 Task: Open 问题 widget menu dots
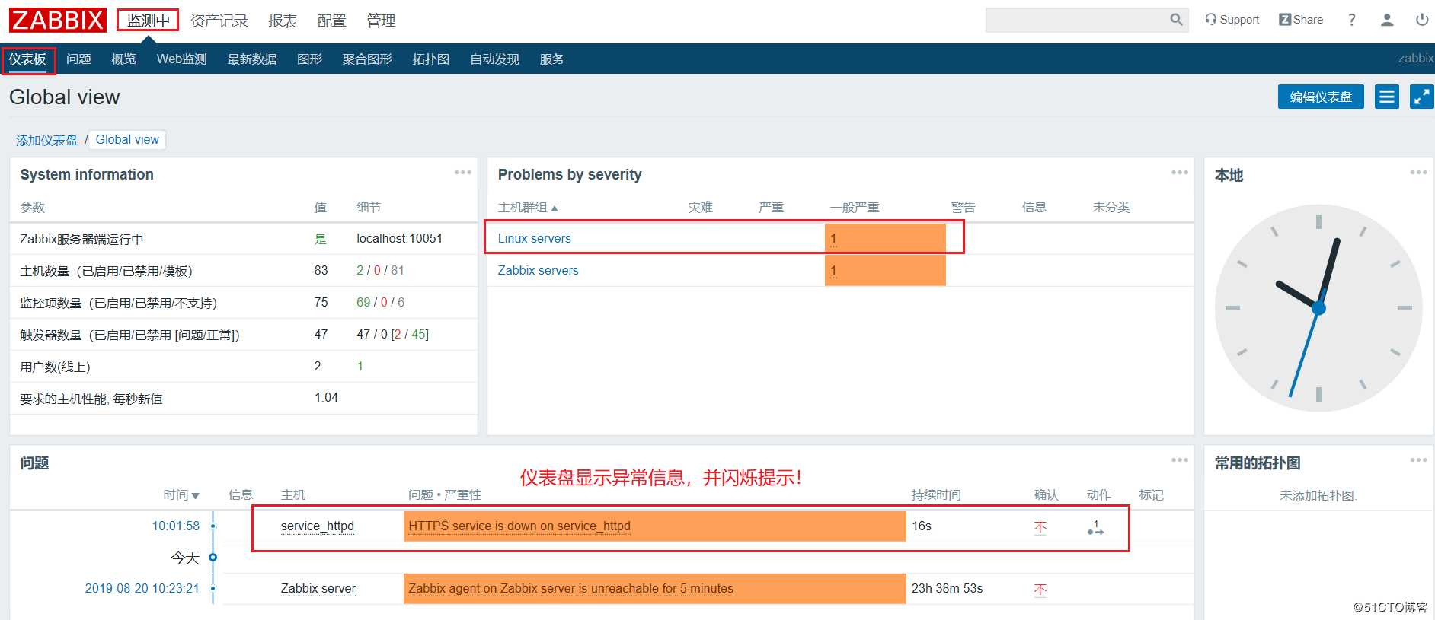[x=1180, y=460]
